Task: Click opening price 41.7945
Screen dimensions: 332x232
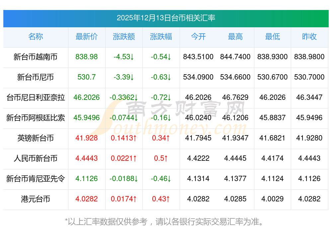Action: tap(198, 138)
